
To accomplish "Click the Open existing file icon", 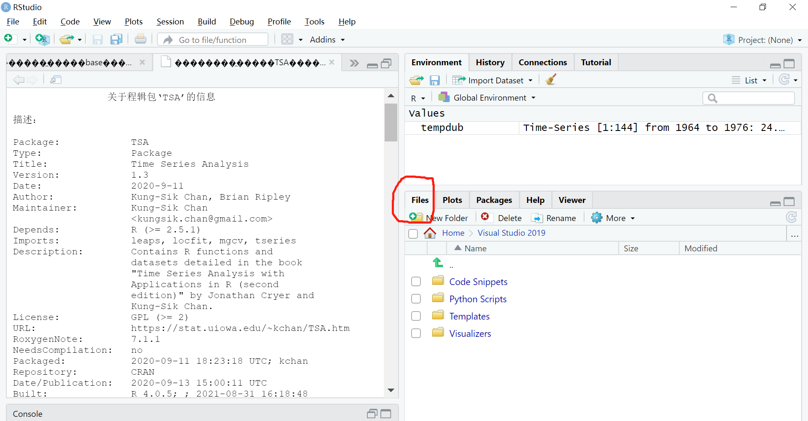I will (67, 40).
